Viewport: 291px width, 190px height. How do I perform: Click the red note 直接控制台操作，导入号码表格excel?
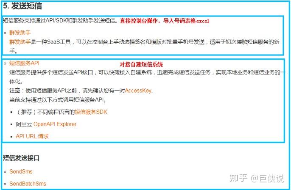[x=165, y=21]
